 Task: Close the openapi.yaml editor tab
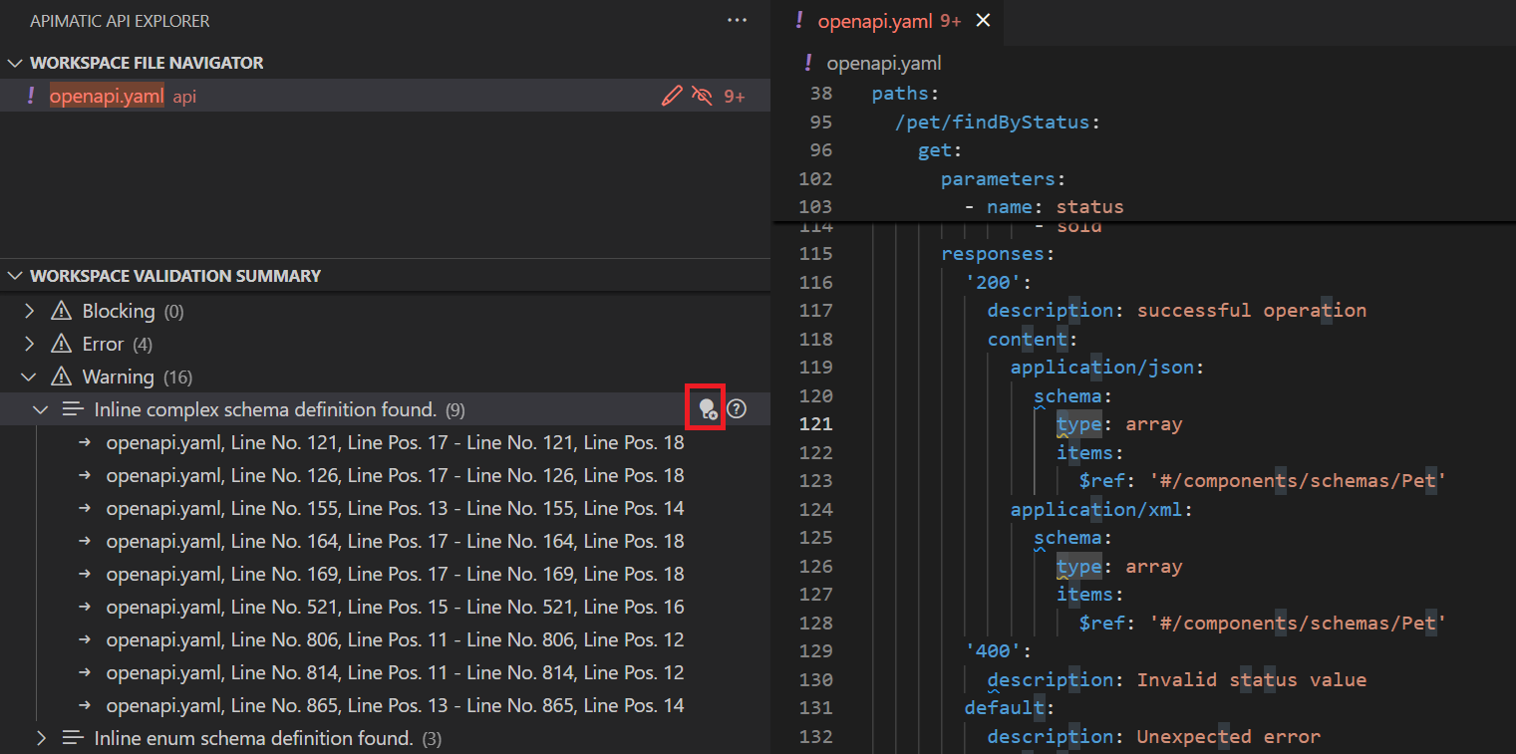click(983, 20)
